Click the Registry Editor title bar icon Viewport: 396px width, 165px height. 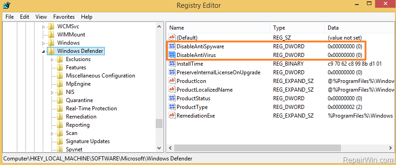coord(6,5)
